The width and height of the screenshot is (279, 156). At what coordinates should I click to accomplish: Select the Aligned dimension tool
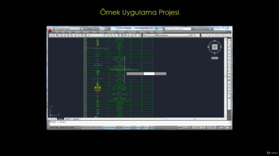tap(229, 44)
